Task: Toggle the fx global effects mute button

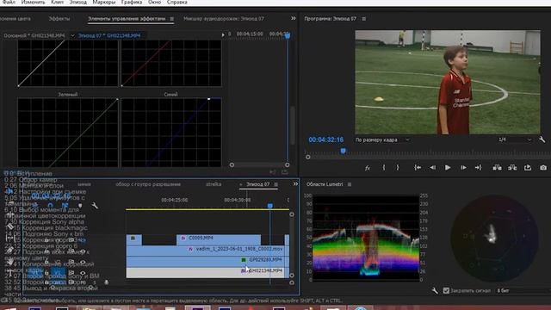Action: pyautogui.click(x=368, y=168)
